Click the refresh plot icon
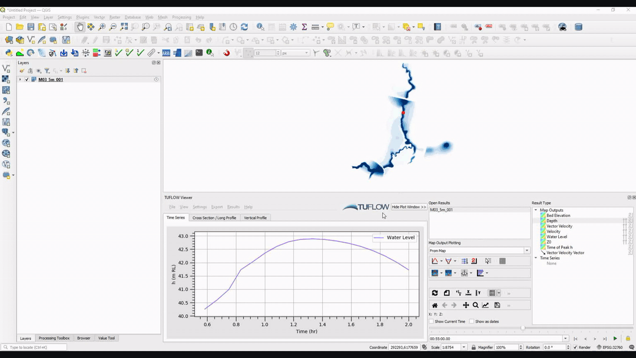The image size is (636, 358). (436, 293)
